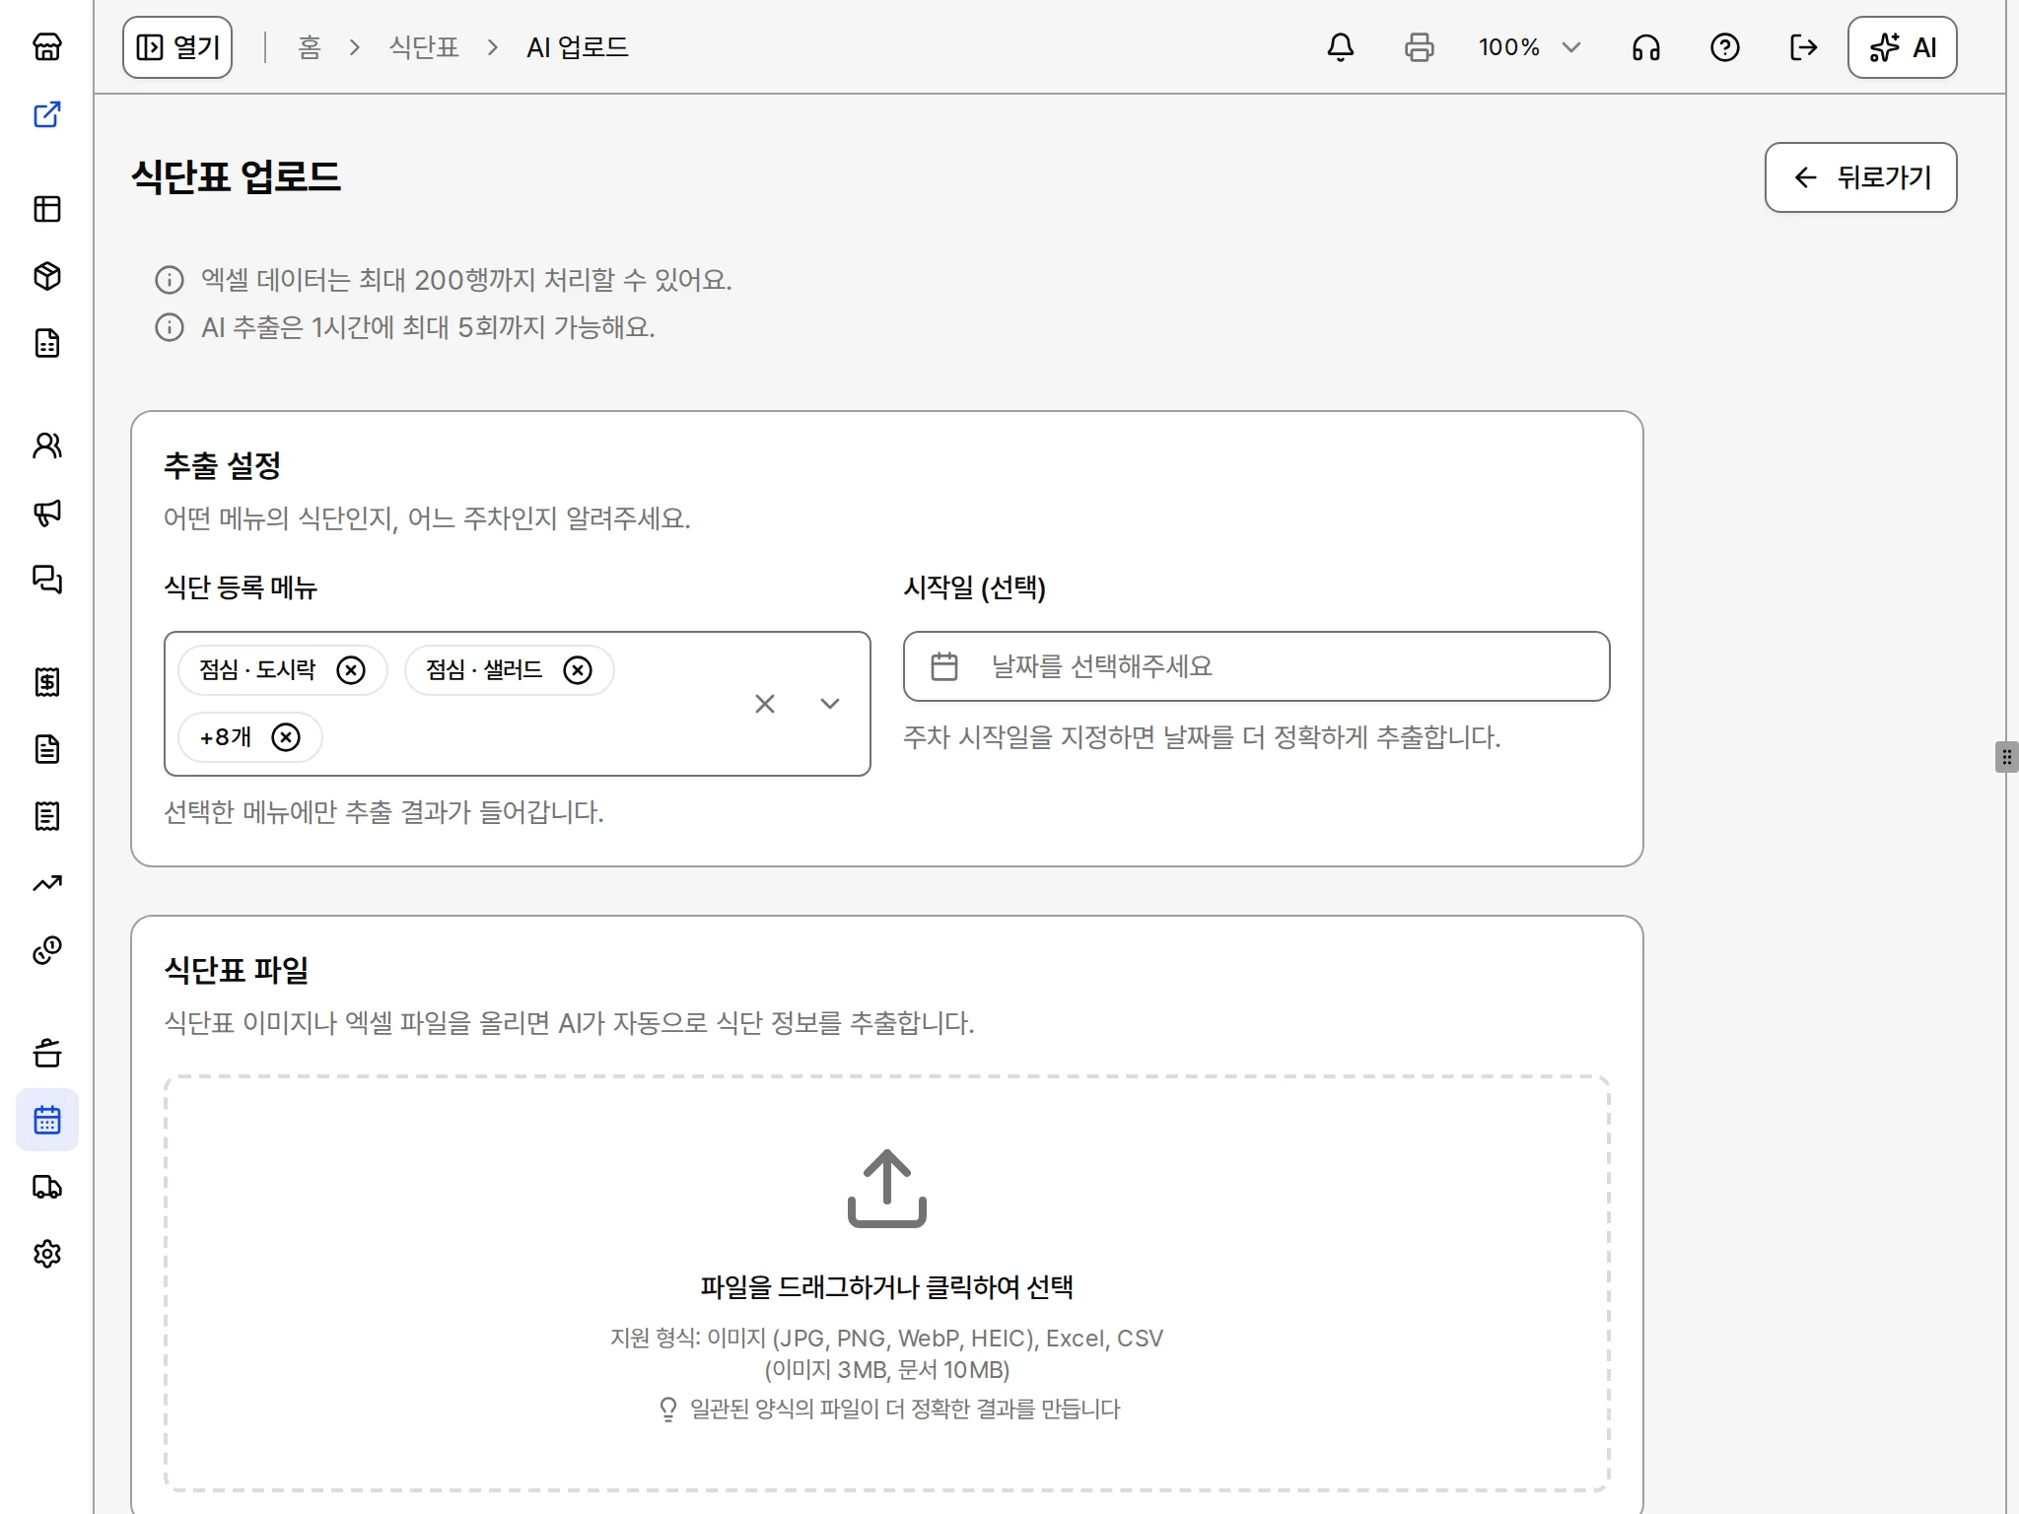Open delivery truck icon in sidebar
The height and width of the screenshot is (1514, 2019).
tap(47, 1187)
